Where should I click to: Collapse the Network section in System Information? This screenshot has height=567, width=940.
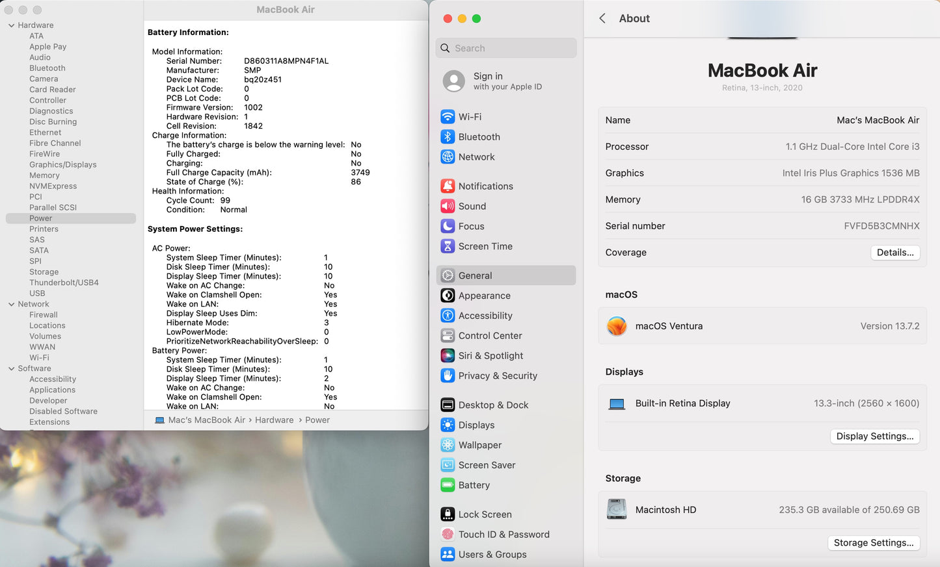coord(10,303)
